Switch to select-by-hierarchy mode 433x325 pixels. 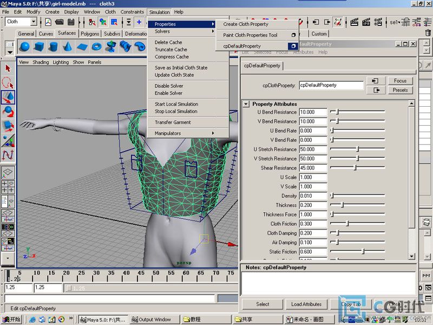[92, 22]
